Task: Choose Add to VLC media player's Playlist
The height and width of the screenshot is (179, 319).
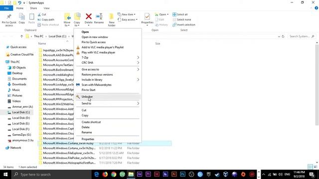Action: coord(108,47)
